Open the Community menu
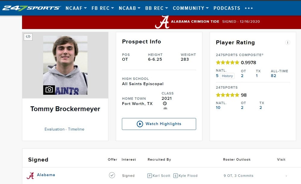 pos(191,8)
